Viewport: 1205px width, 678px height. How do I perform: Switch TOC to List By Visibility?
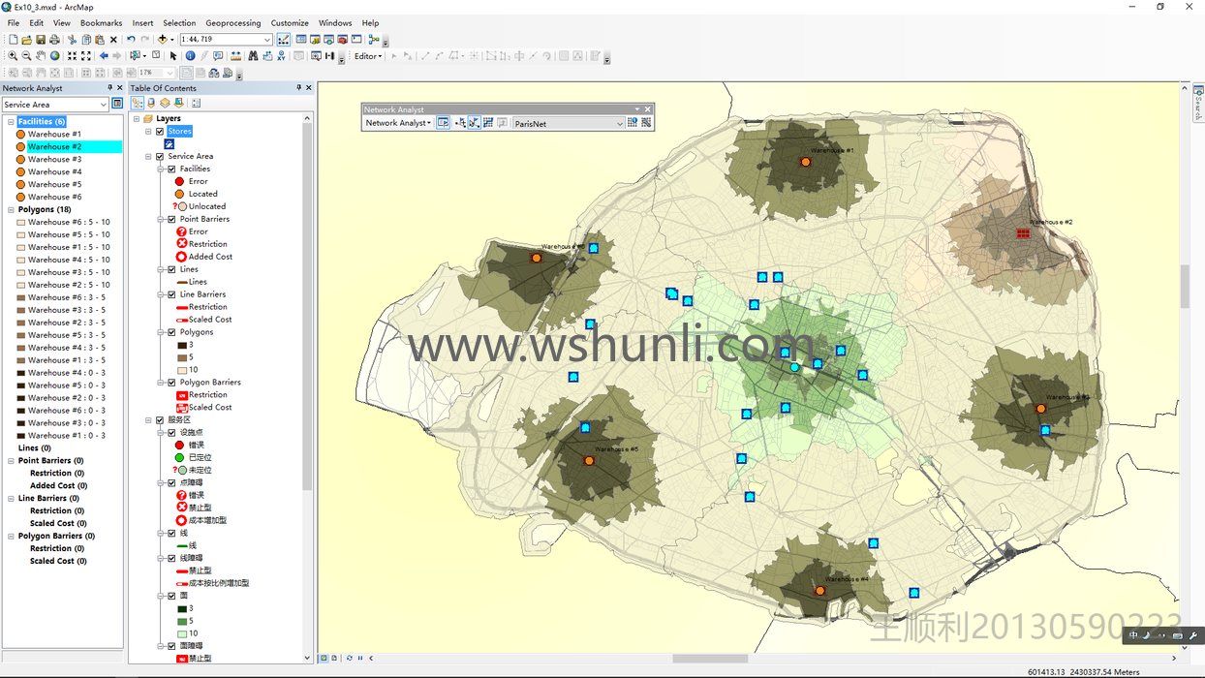pos(165,103)
